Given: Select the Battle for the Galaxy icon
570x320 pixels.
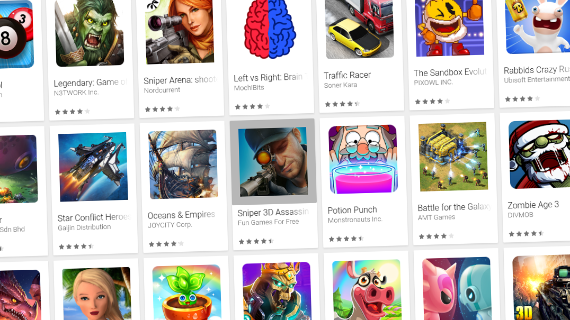Looking at the screenshot, I should point(453,157).
